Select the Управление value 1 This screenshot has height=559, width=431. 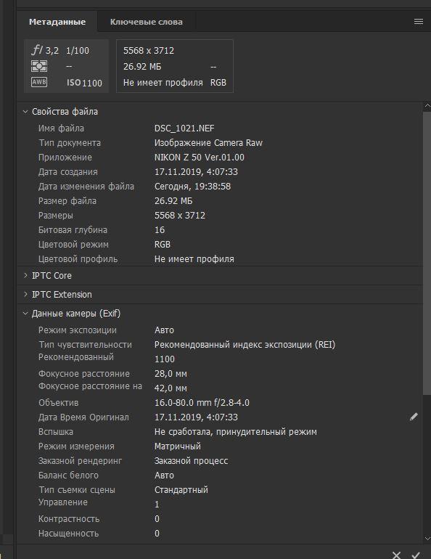(157, 505)
